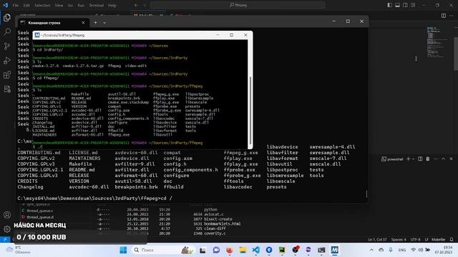458x257 pixels.
Task: Open Go menu in VS Code
Action: tap(70, 5)
